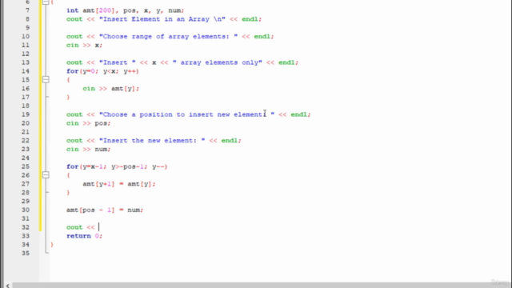The width and height of the screenshot is (512, 288).
Task: Click line number 7 in gutter
Action: tap(27, 10)
